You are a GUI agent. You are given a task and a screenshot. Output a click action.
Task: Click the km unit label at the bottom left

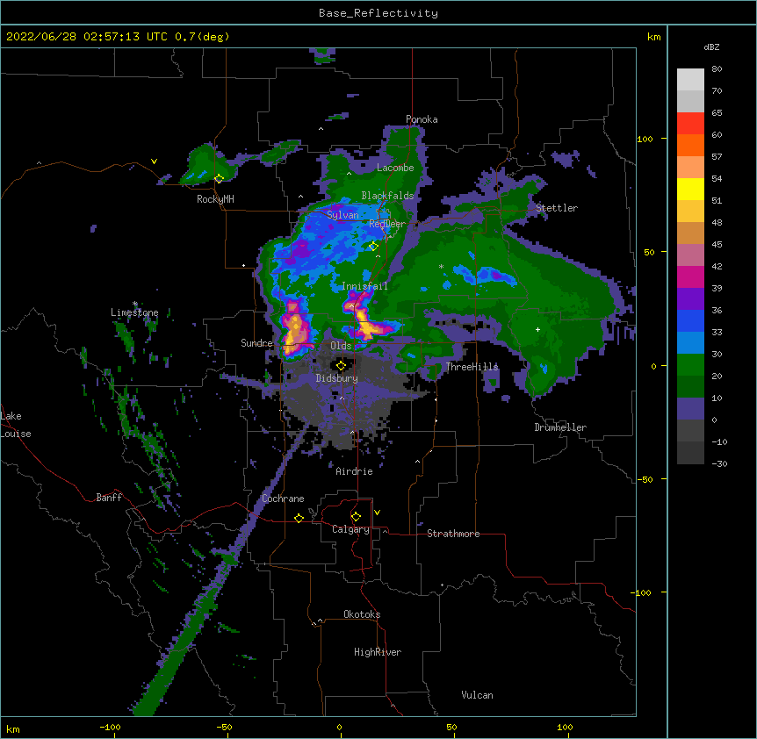pos(13,728)
